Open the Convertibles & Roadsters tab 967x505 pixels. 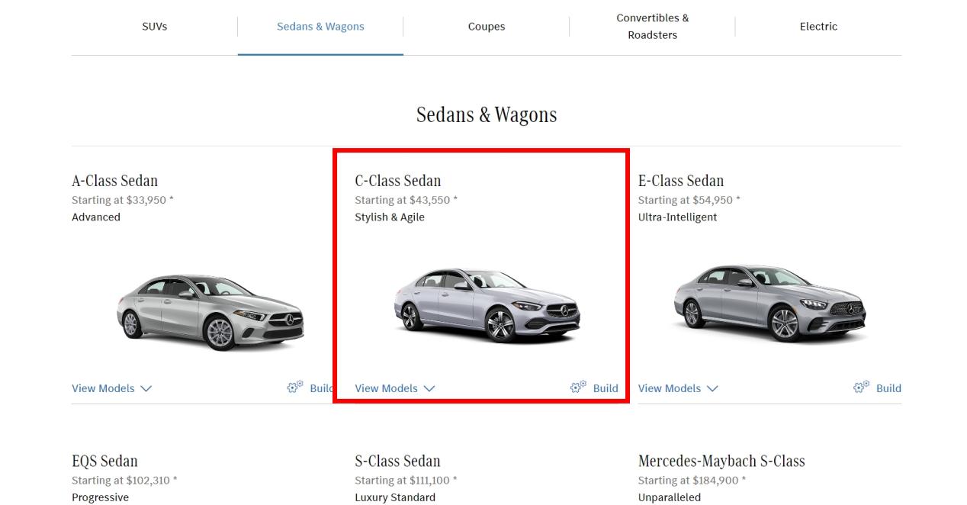click(652, 26)
